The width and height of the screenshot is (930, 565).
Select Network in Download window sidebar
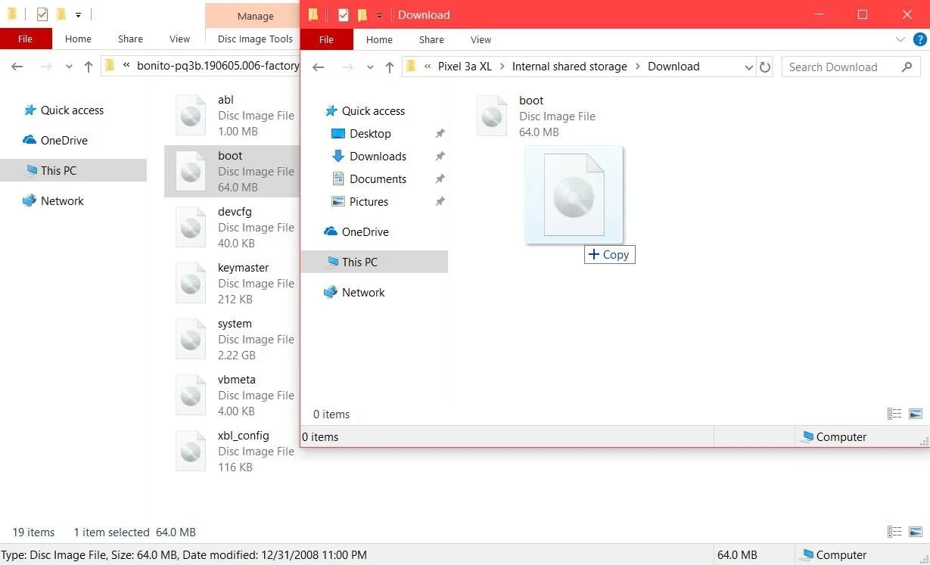tap(363, 292)
